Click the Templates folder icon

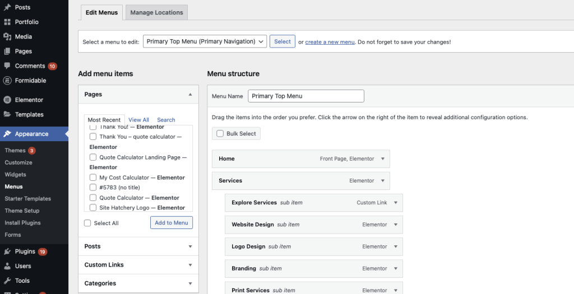click(7, 114)
